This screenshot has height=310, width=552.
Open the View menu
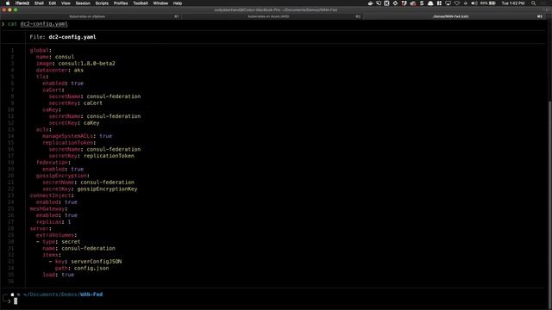pyautogui.click(x=66, y=3)
